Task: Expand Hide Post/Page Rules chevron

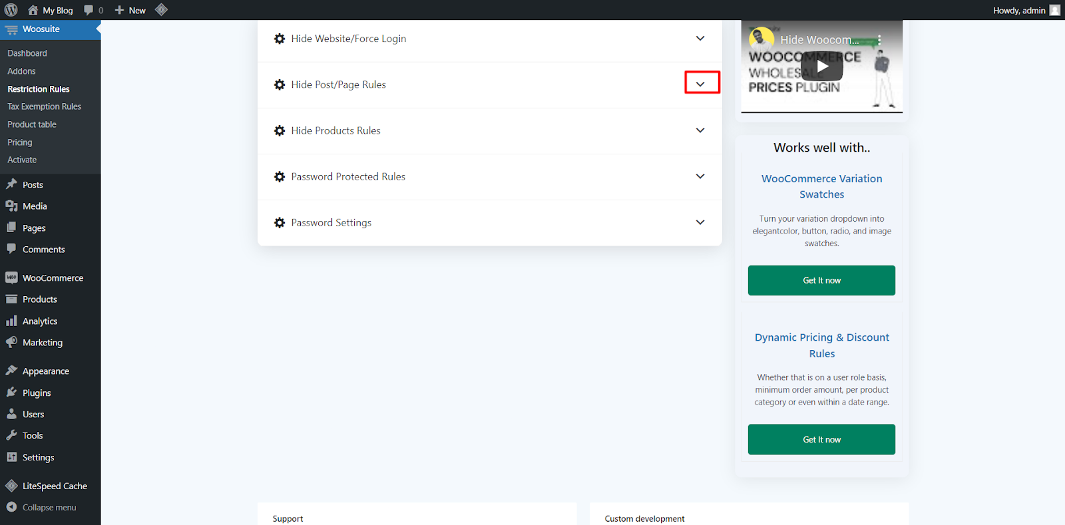Action: click(x=700, y=85)
